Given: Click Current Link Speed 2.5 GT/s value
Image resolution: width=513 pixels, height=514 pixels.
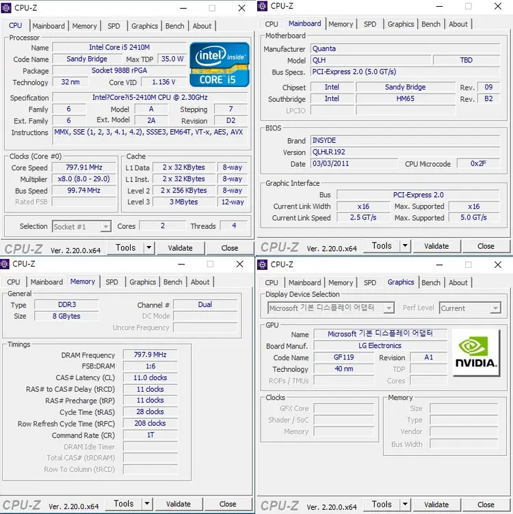Looking at the screenshot, I should pyautogui.click(x=363, y=217).
